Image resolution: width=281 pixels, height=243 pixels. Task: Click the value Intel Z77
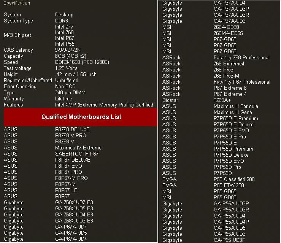click(x=64, y=27)
